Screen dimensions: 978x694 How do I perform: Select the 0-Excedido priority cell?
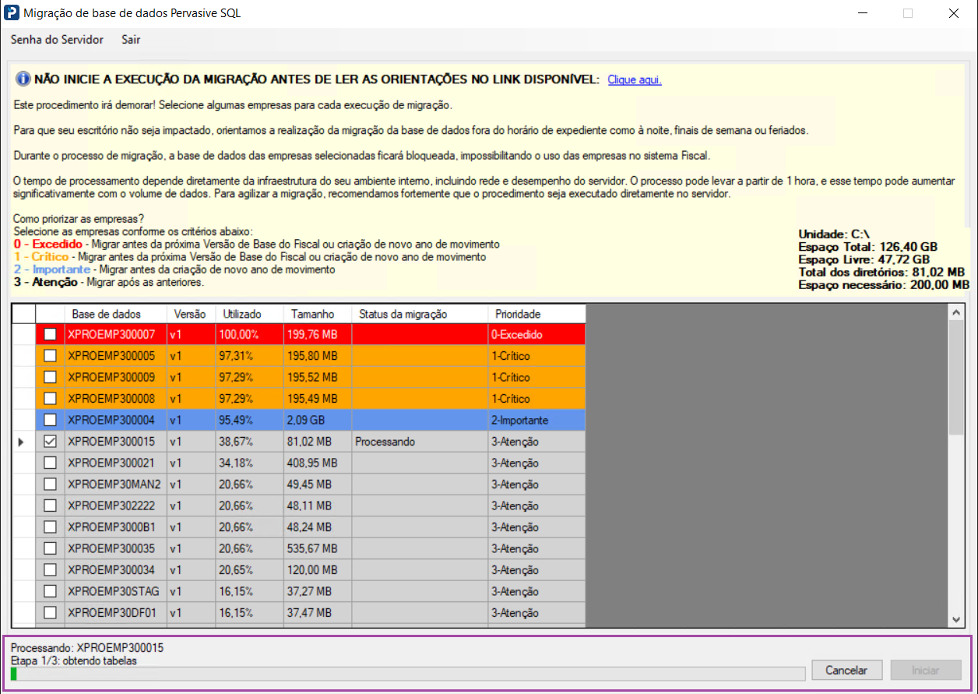[536, 334]
